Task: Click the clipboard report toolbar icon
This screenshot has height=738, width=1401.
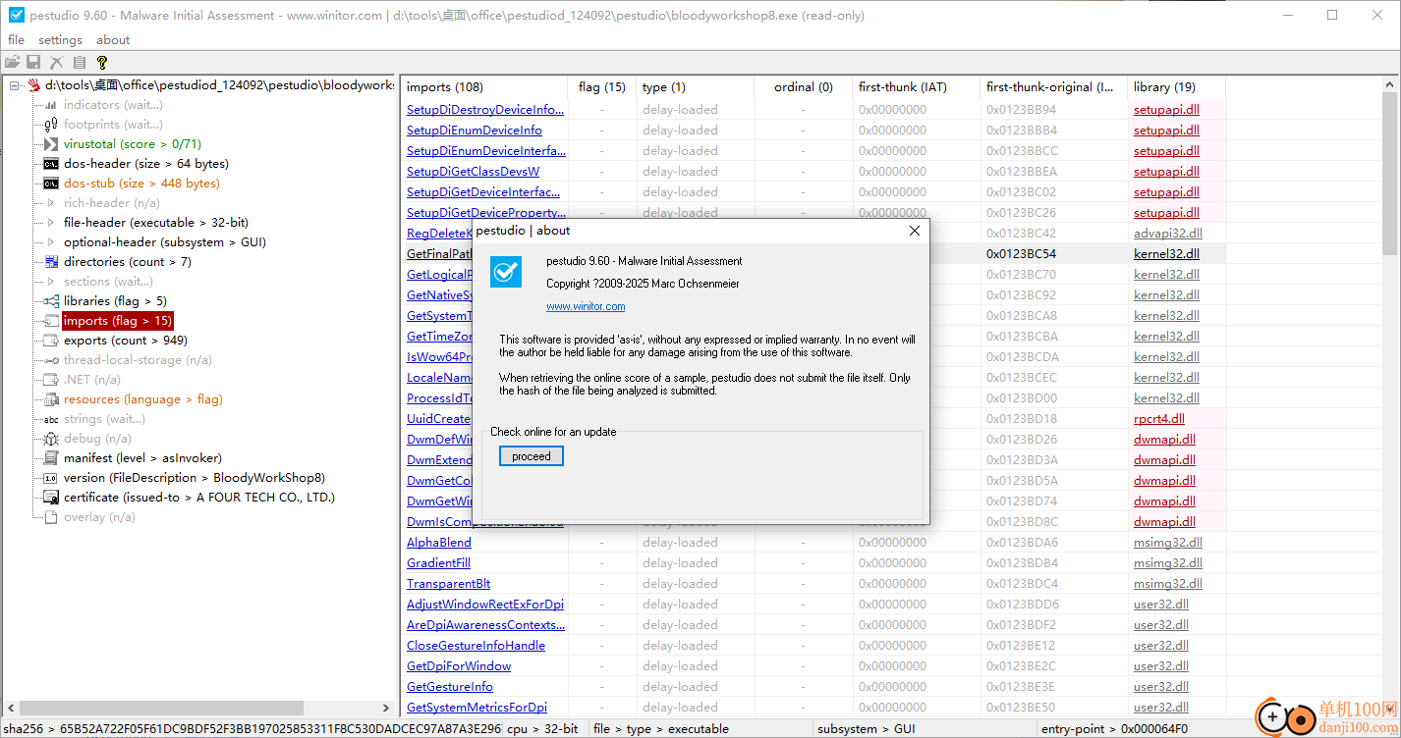Action: [x=79, y=62]
